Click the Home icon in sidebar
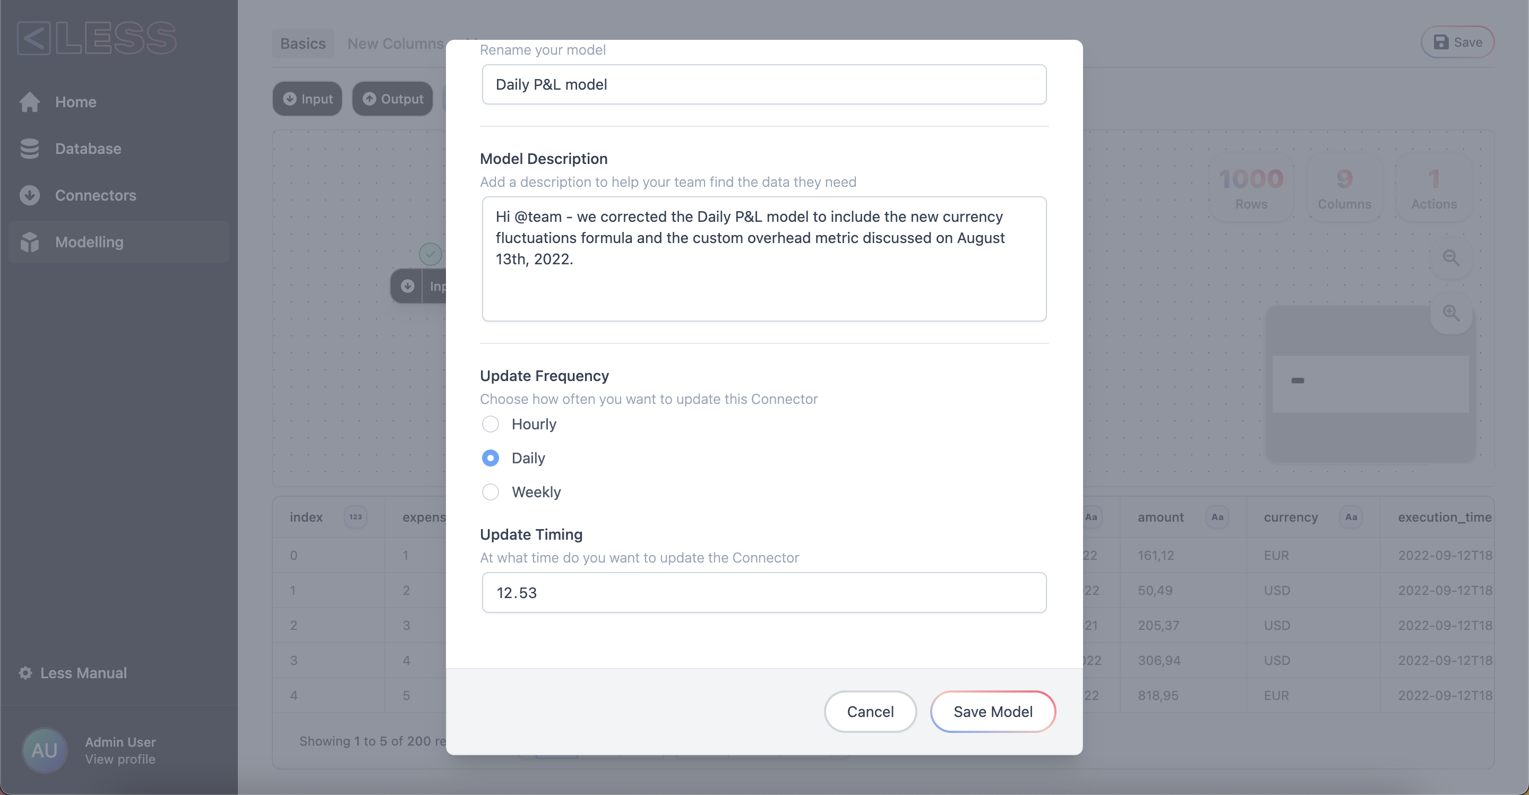The height and width of the screenshot is (795, 1529). [30, 102]
